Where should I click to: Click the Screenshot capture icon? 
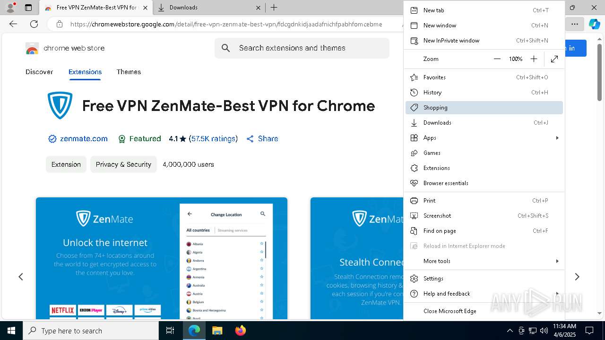pos(414,216)
